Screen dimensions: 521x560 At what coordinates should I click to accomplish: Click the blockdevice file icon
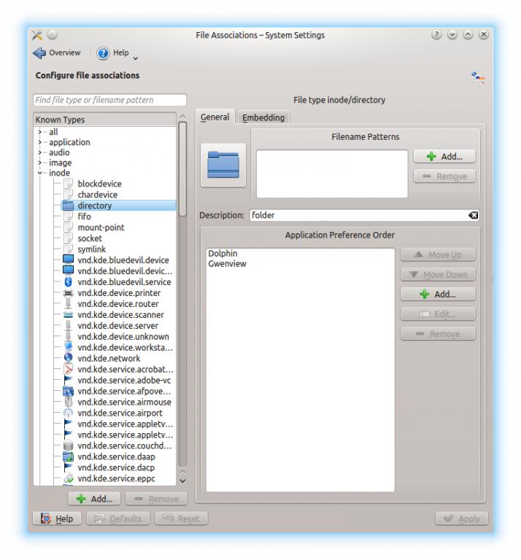click(x=69, y=183)
